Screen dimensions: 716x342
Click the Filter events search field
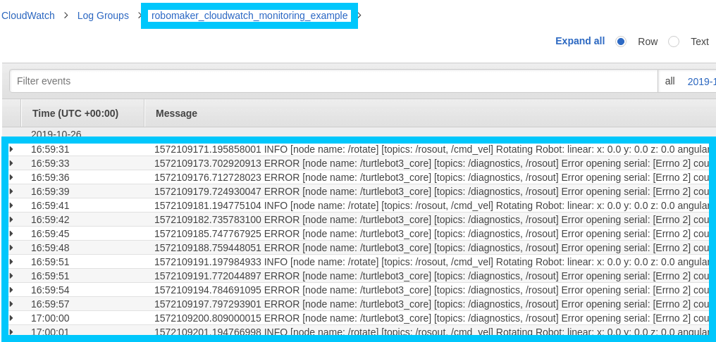[x=333, y=81]
